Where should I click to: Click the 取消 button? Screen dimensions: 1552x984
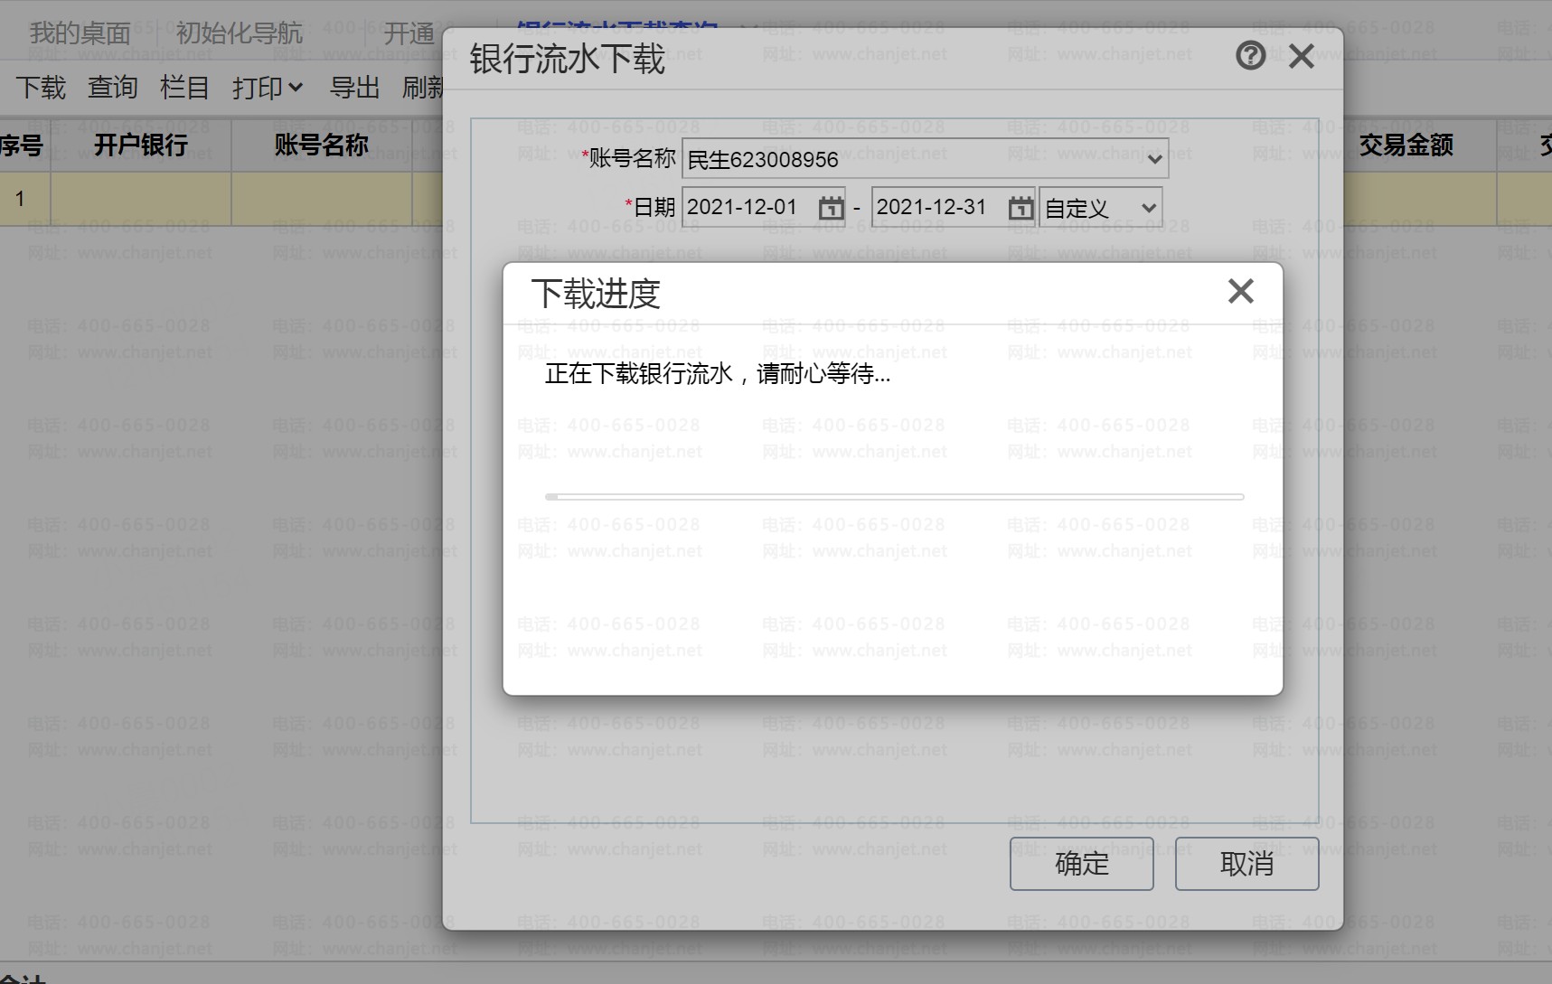1246,864
